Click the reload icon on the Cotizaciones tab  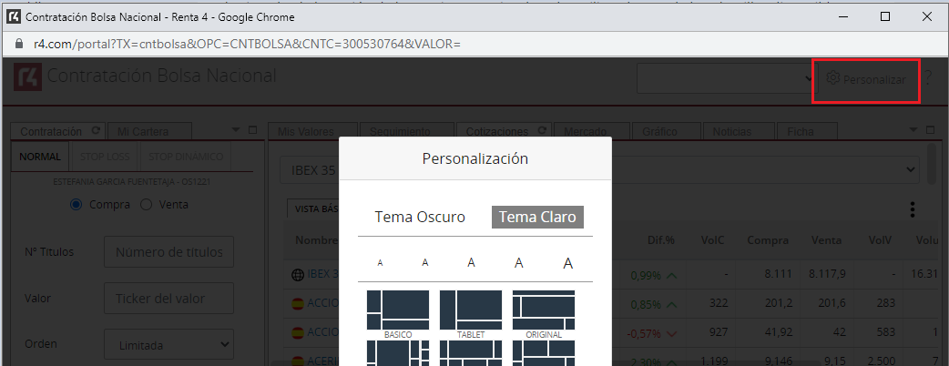coord(542,131)
